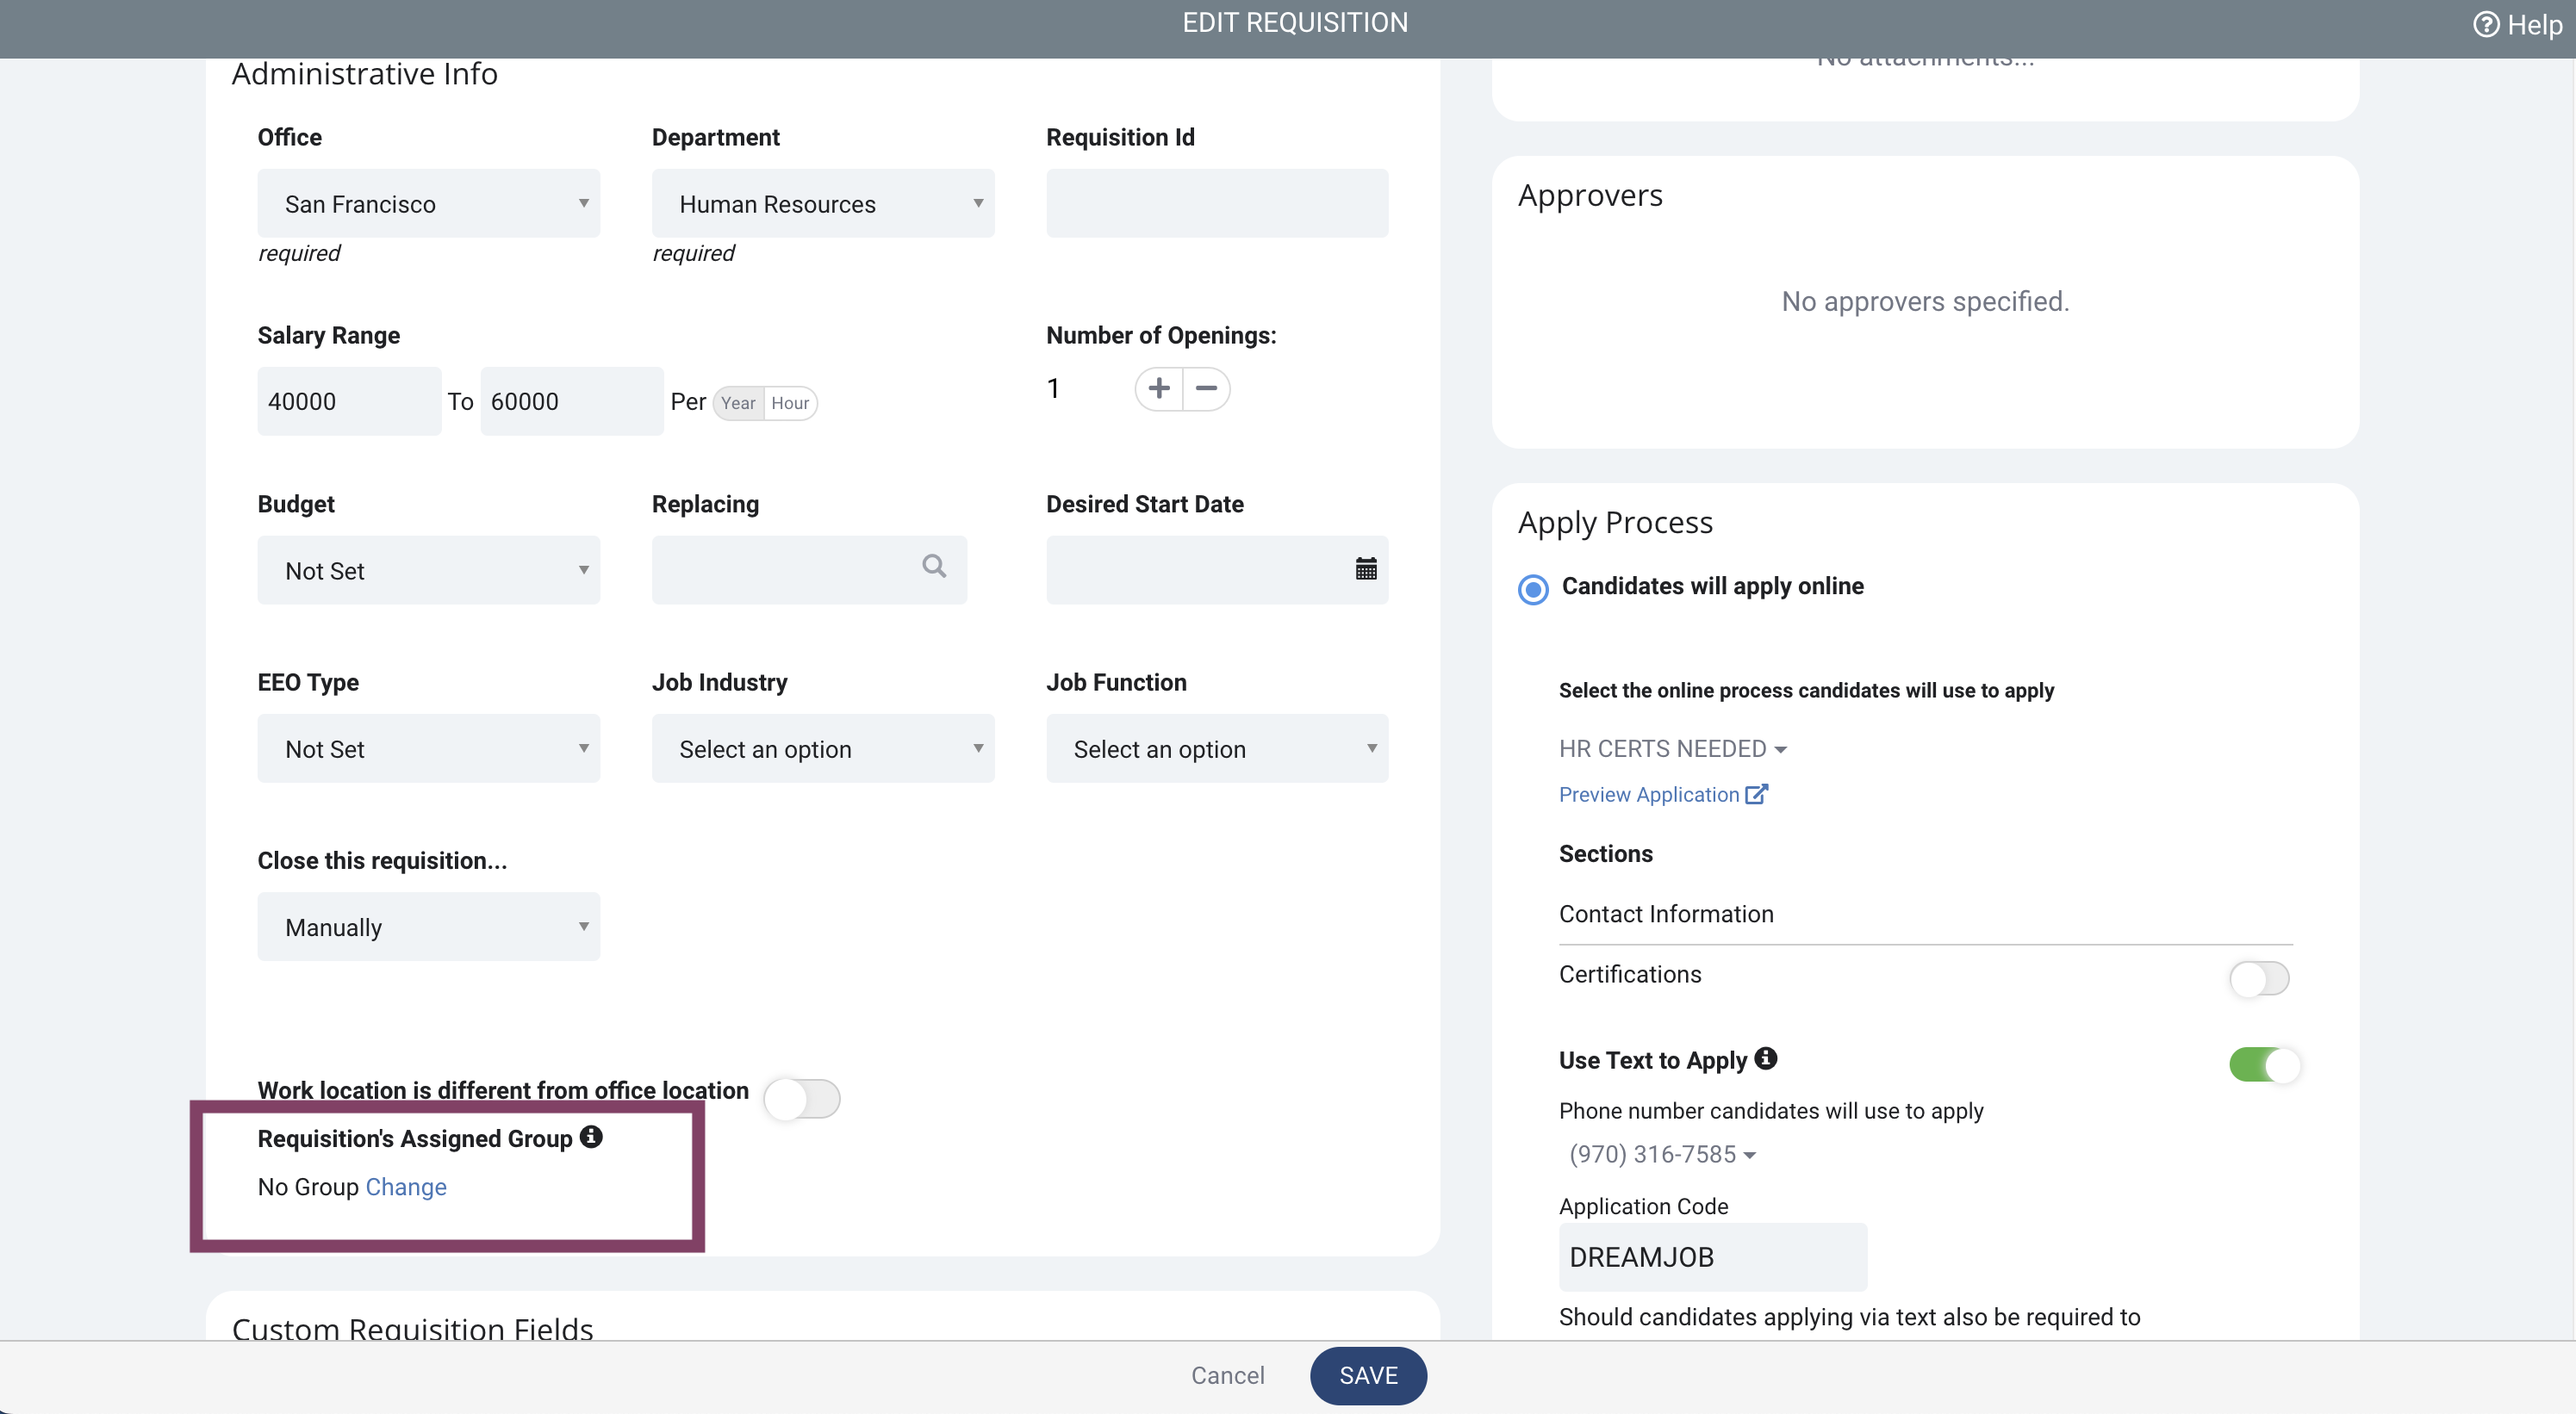
Task: Click the Contact Information section row
Action: click(1925, 914)
